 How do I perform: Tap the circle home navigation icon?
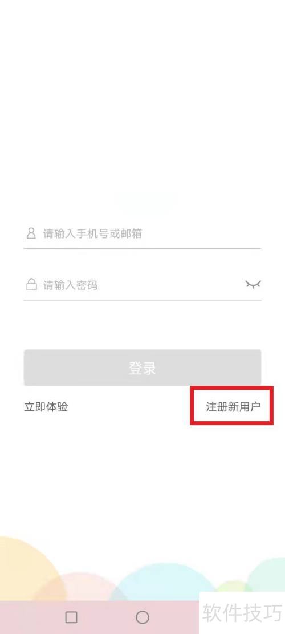pos(142,617)
